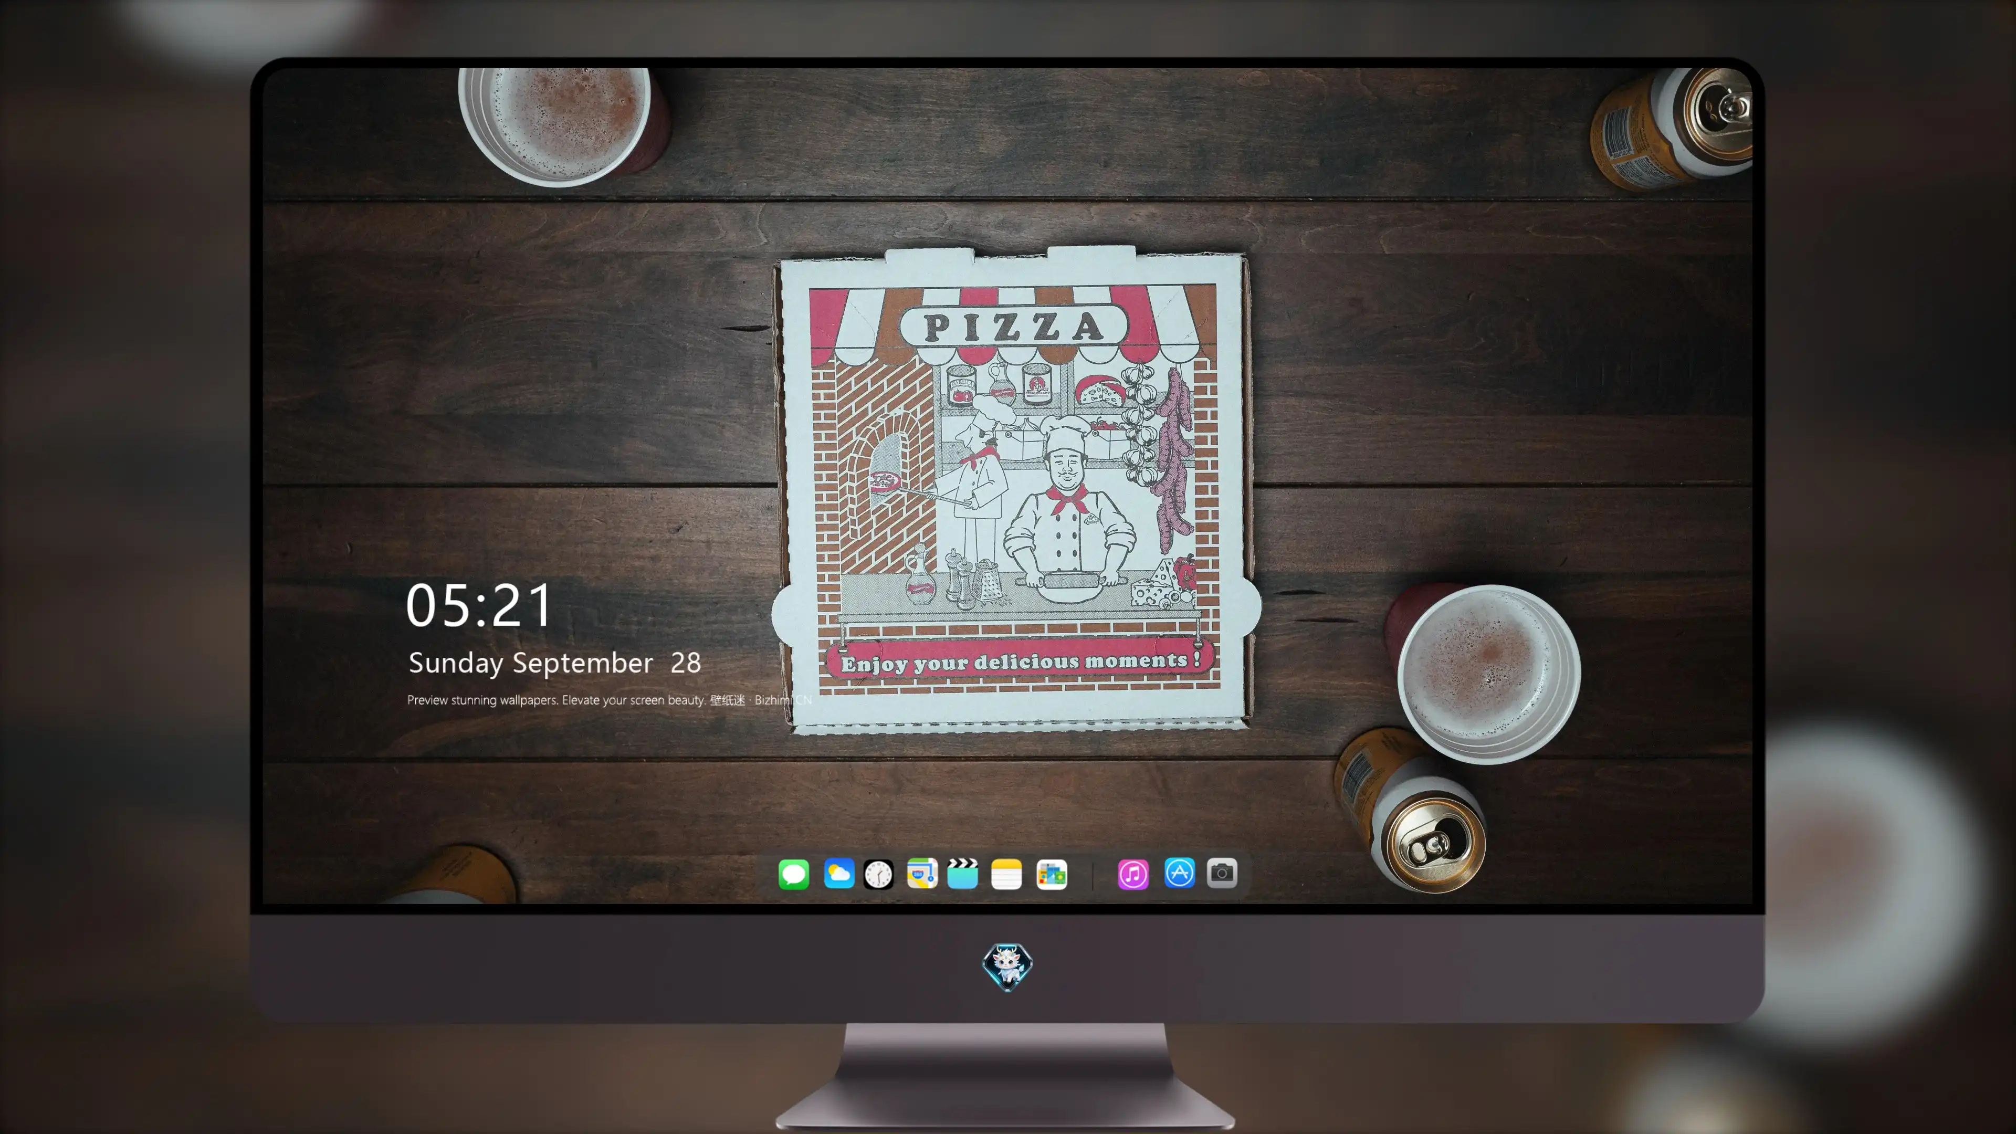Open the Maps app in the dock

(x=922, y=874)
